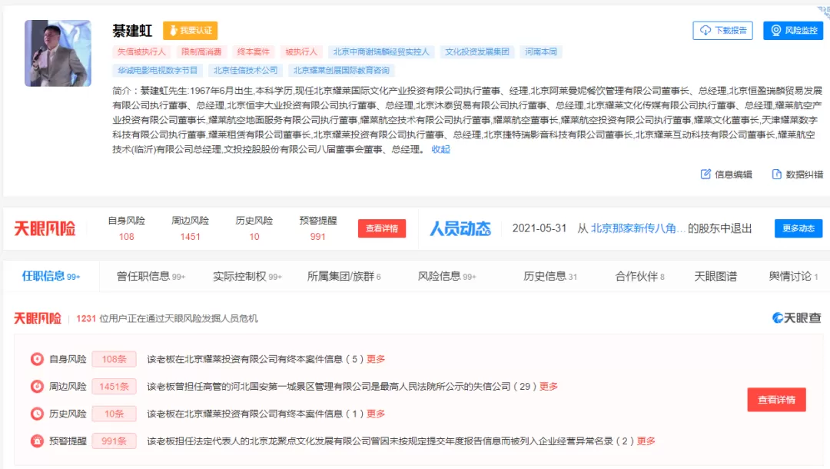Open the 风险信息 tab

[447, 276]
